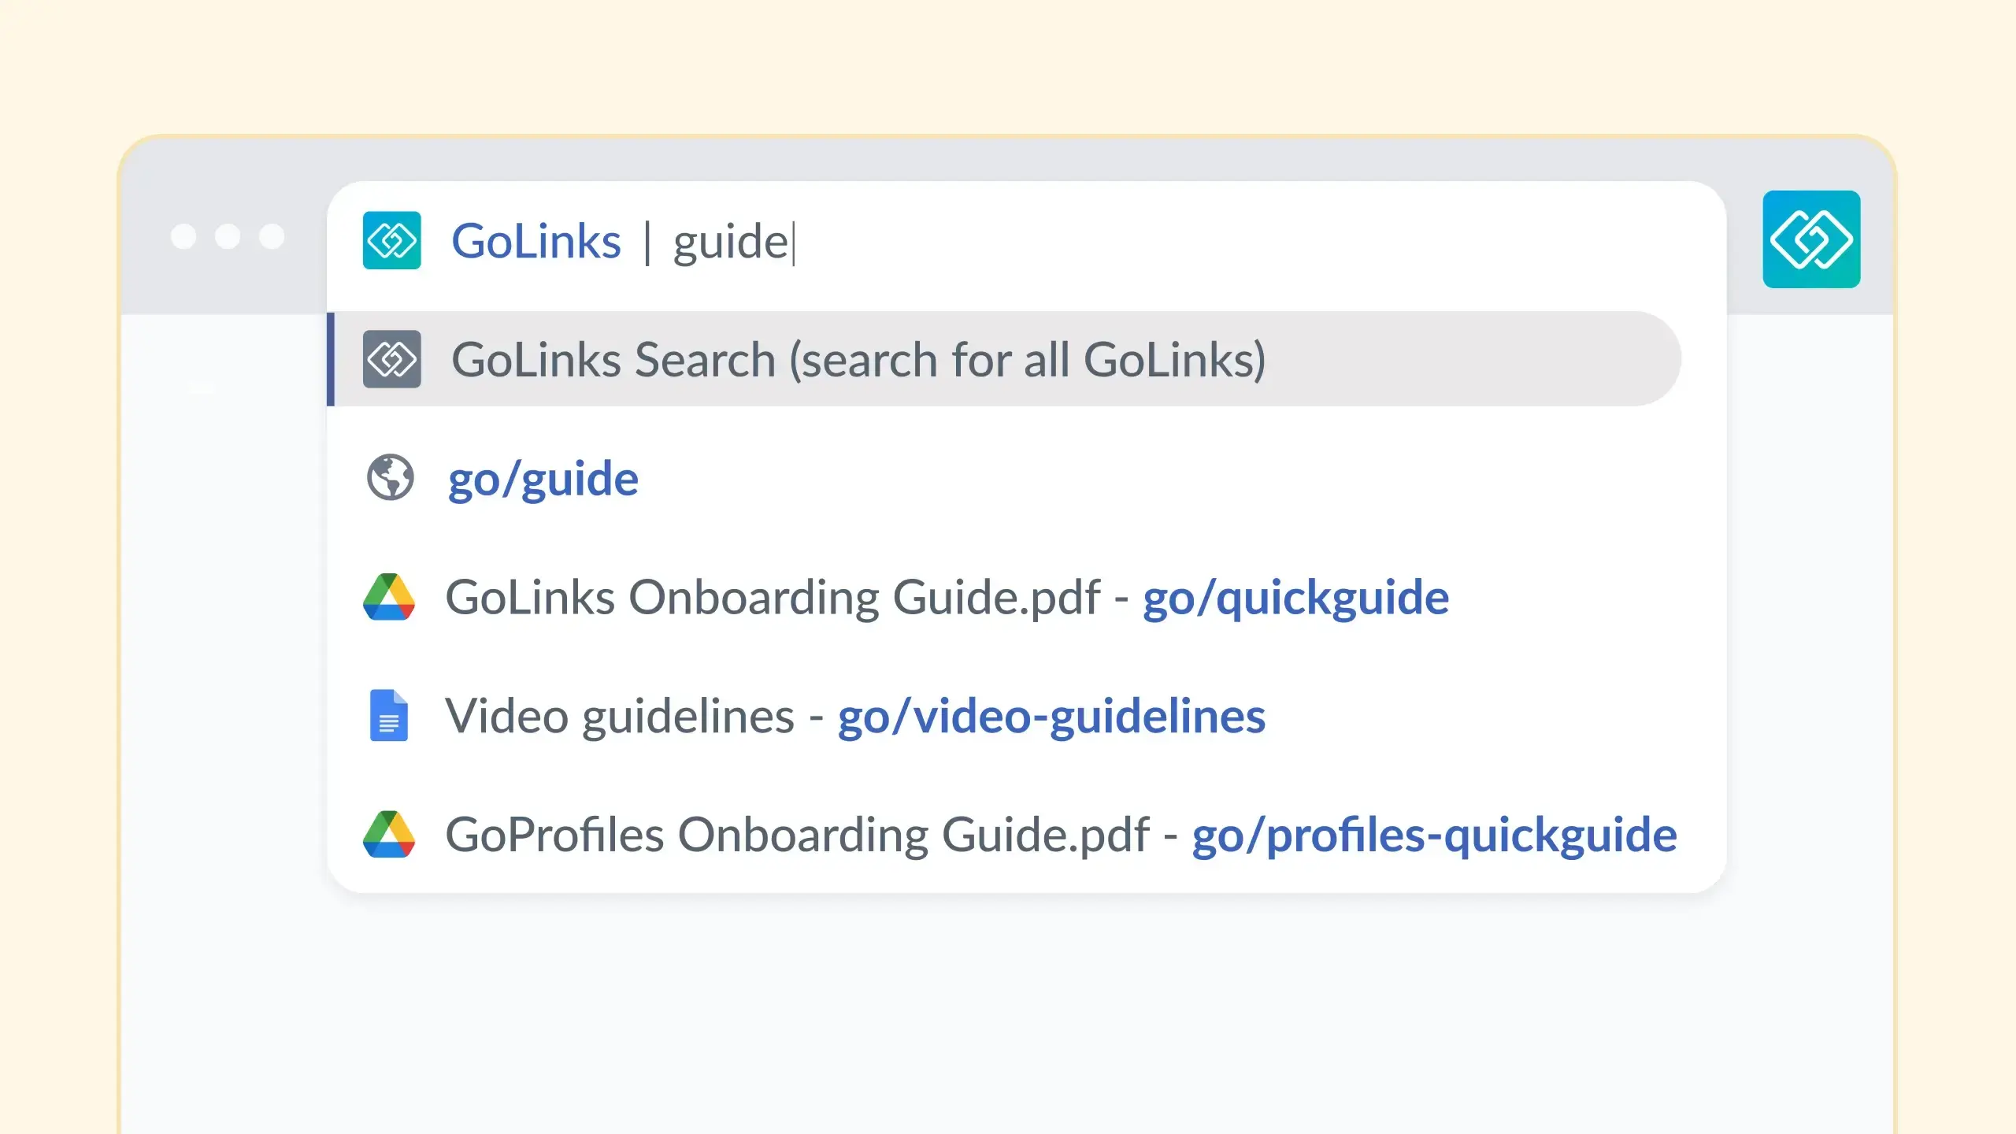Follow the go/video-guidelines link
This screenshot has height=1134, width=2016.
pos(1051,715)
